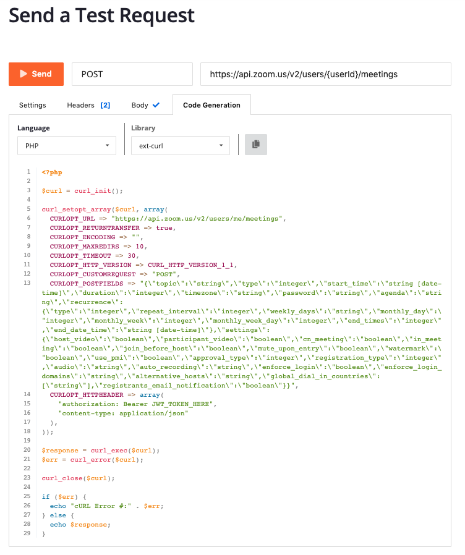
Task: Open the Language dropdown showing PHP
Action: tap(67, 145)
